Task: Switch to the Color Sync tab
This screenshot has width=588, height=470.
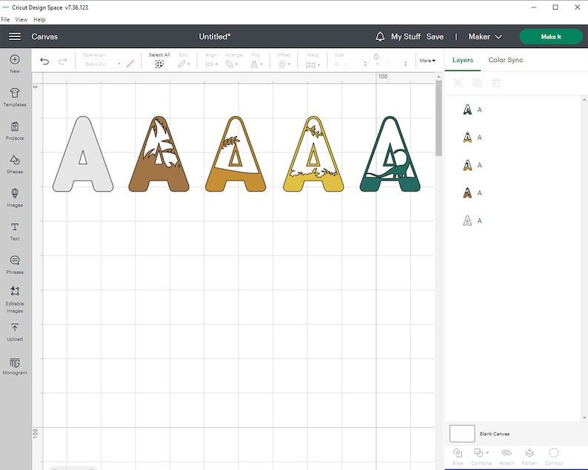Action: pos(506,60)
